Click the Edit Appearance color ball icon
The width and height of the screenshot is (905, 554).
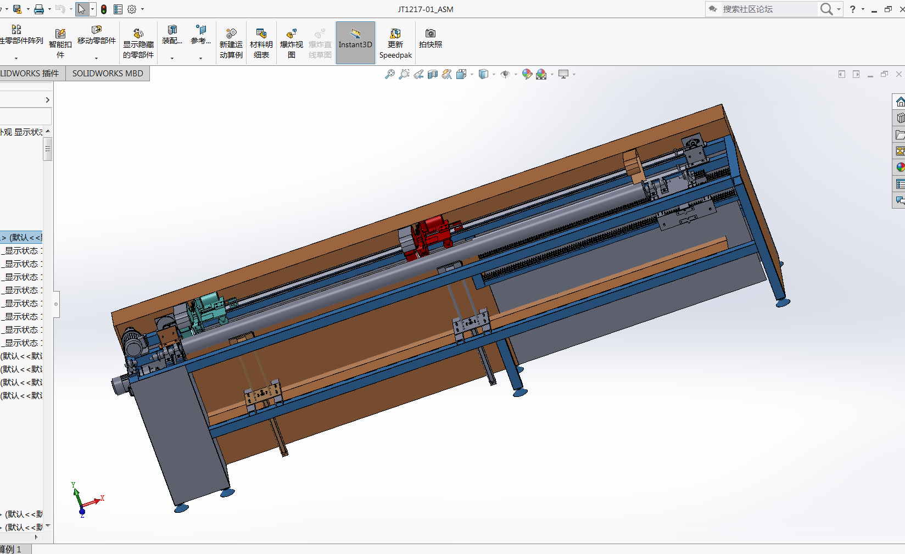coord(527,74)
